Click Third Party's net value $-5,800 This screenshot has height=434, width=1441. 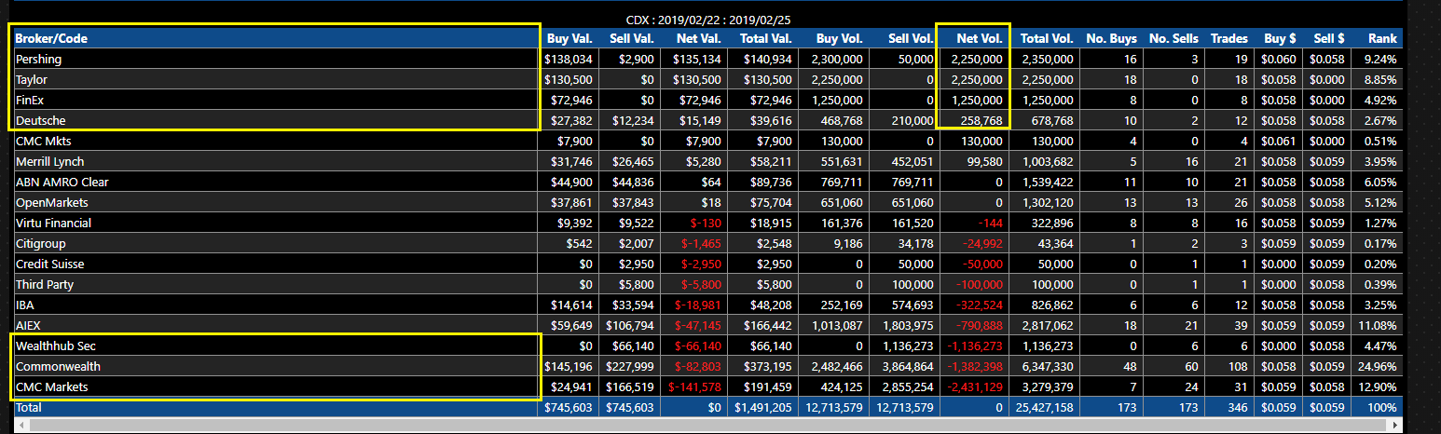point(700,284)
